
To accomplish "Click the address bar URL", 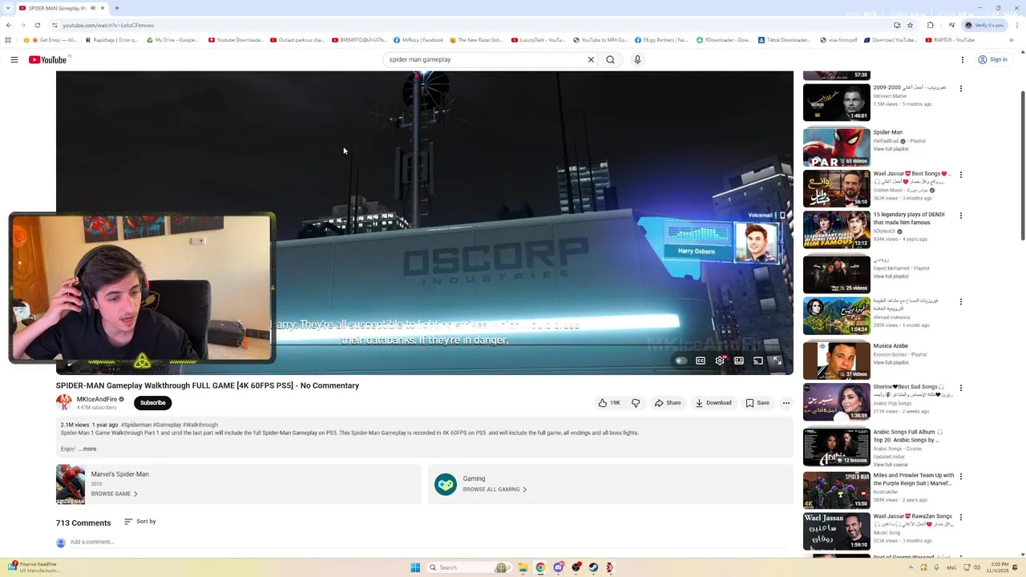I will (x=108, y=25).
